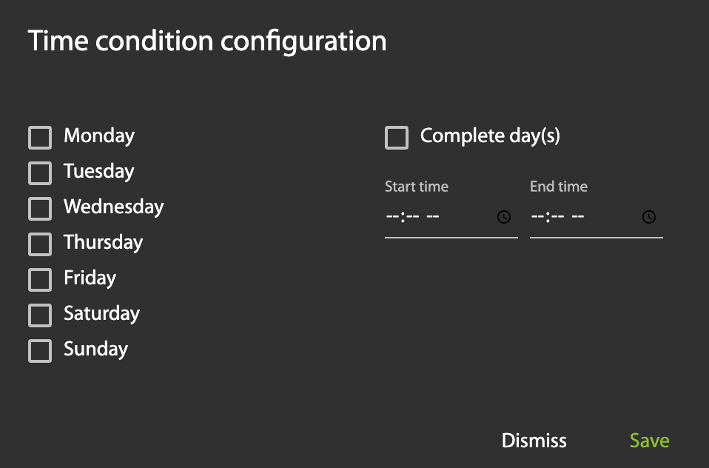Open the End time clock picker icon
The width and height of the screenshot is (709, 468).
point(648,217)
